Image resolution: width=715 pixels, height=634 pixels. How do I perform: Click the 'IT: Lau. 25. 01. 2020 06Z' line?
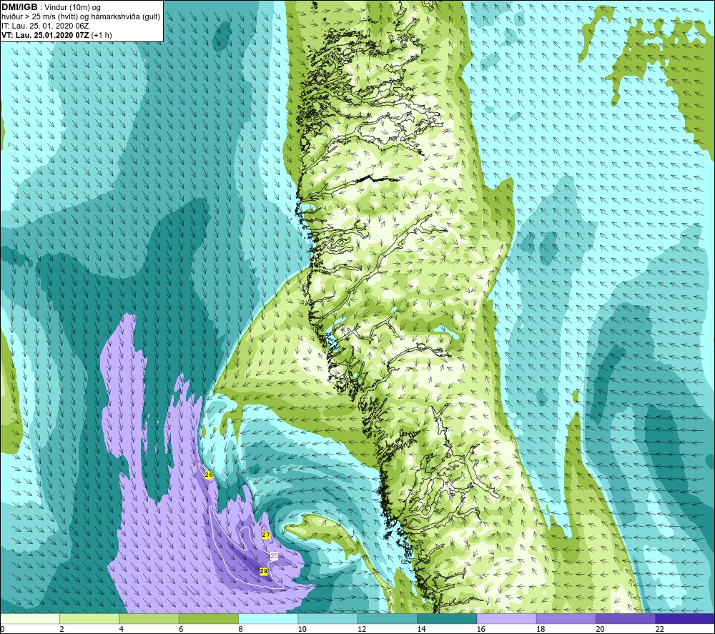45,26
